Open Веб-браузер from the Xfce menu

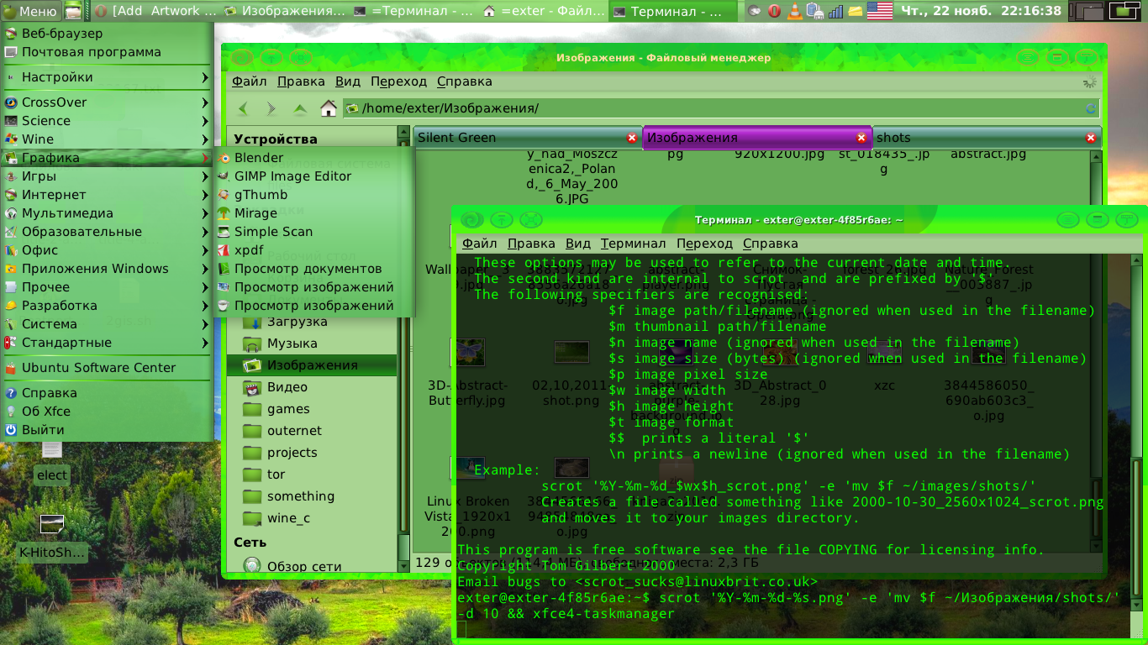[107, 34]
